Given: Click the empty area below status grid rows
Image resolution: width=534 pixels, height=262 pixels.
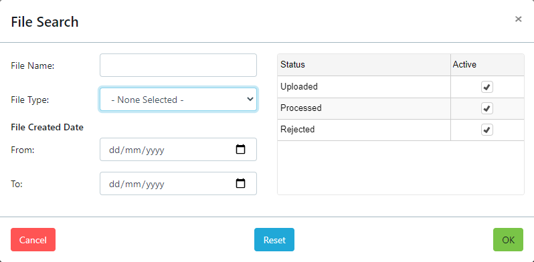Looking at the screenshot, I should [401, 167].
